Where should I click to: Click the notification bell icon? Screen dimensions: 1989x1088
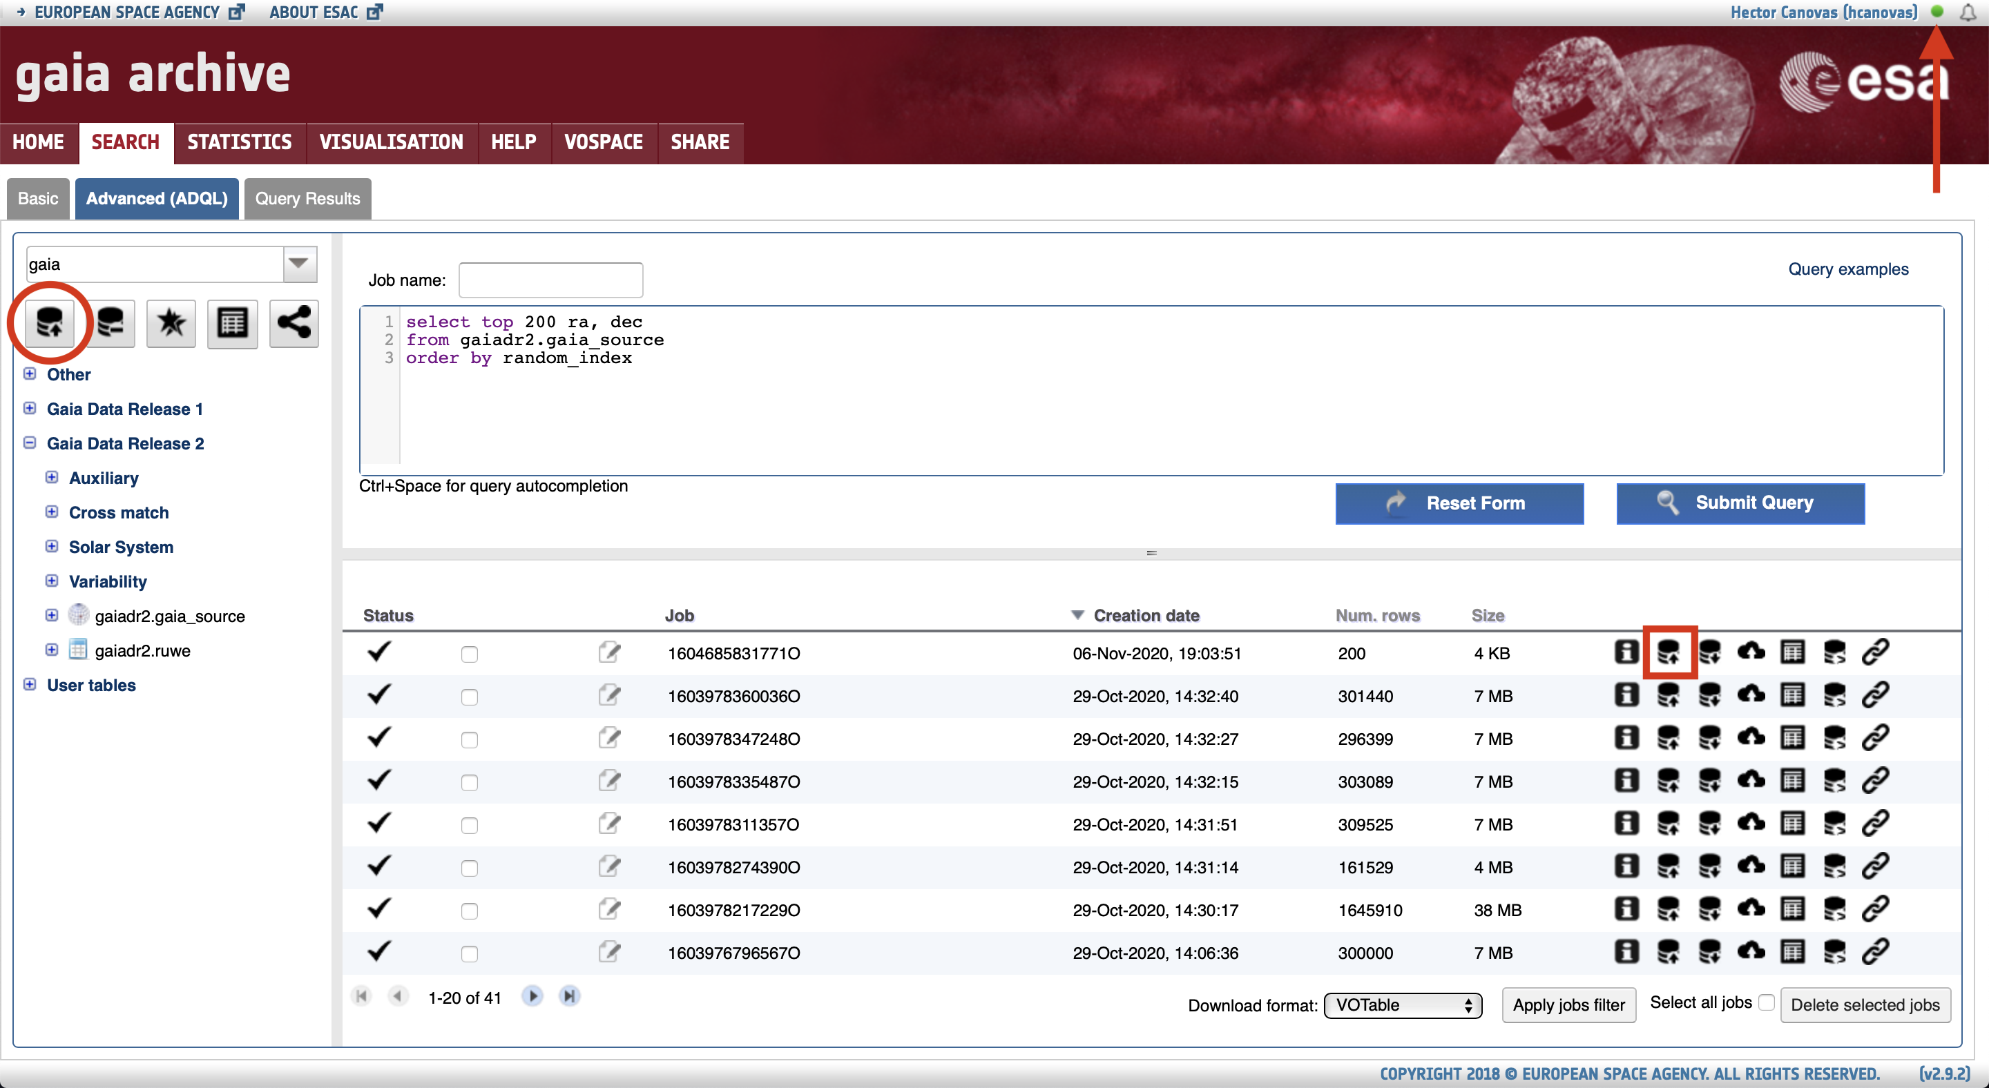point(1968,12)
